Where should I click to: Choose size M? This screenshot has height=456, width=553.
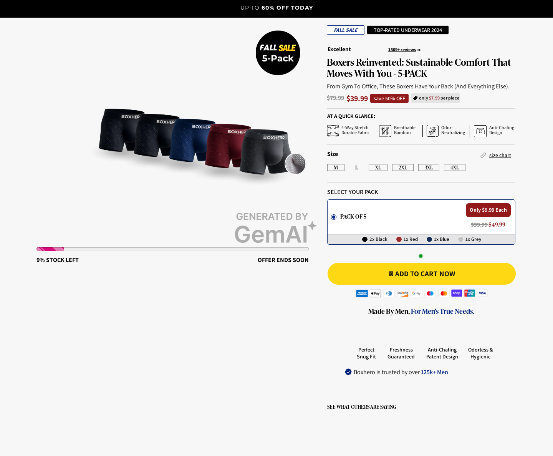tap(336, 167)
